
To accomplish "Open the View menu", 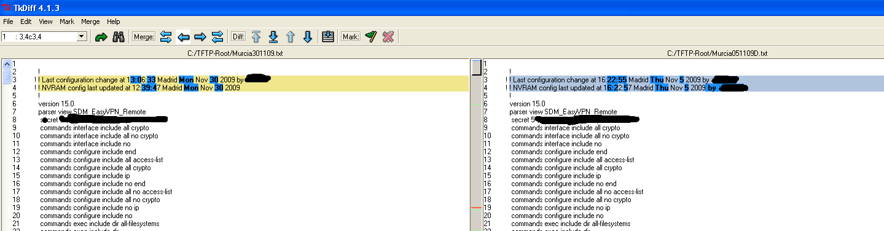I will click(45, 22).
